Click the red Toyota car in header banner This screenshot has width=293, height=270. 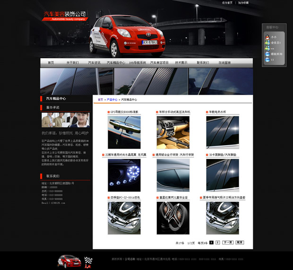click(127, 36)
